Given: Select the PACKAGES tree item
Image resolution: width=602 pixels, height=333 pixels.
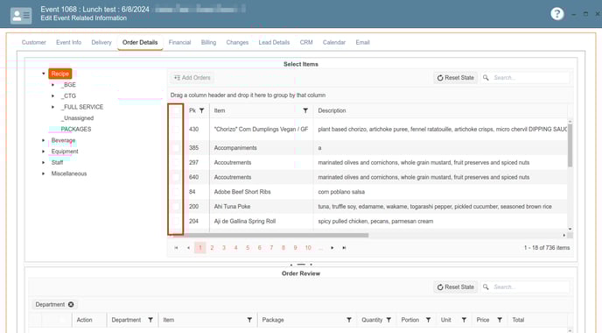Looking at the screenshot, I should pos(76,129).
